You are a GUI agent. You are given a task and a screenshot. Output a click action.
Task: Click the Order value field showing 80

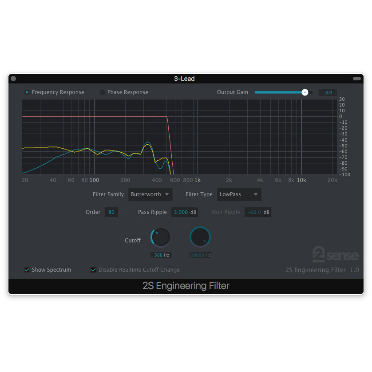coord(111,212)
